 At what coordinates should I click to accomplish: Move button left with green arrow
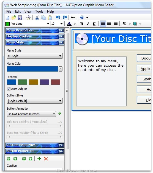9,159
